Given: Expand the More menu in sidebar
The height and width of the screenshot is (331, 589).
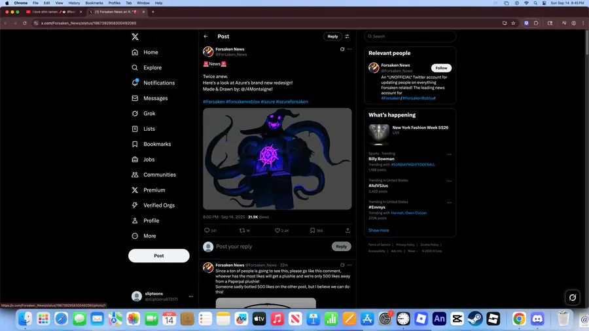Looking at the screenshot, I should 144,236.
